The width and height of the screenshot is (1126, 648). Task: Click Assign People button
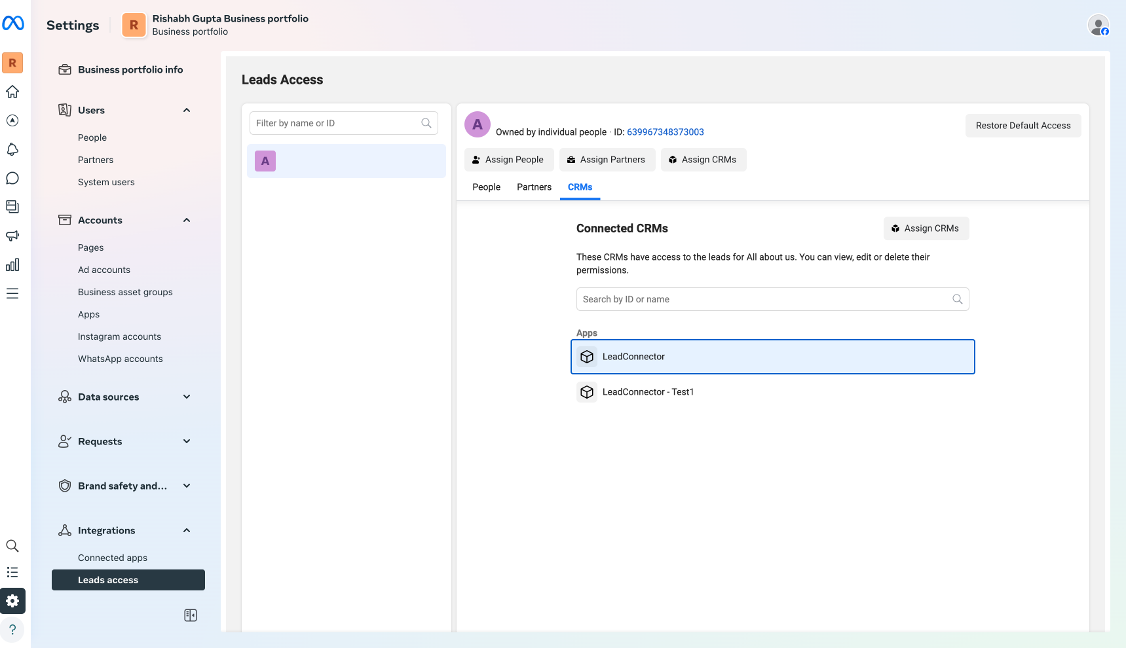coord(509,160)
